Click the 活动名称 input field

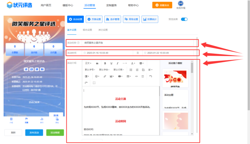140,43
